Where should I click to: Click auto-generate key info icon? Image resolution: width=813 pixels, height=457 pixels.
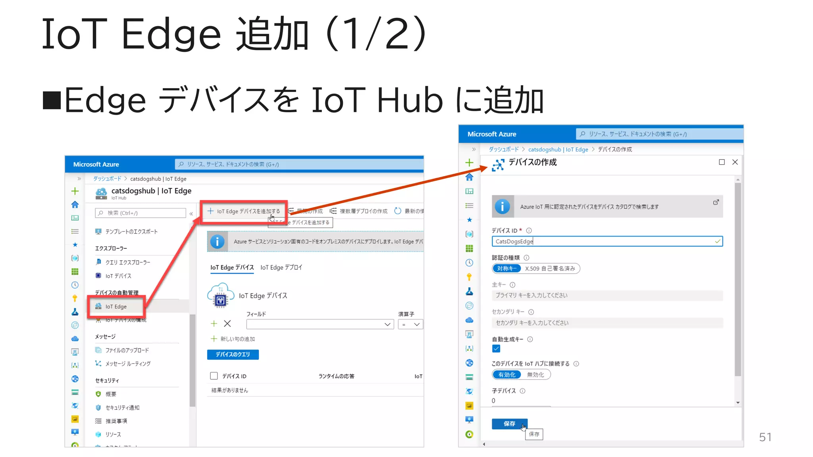click(530, 339)
